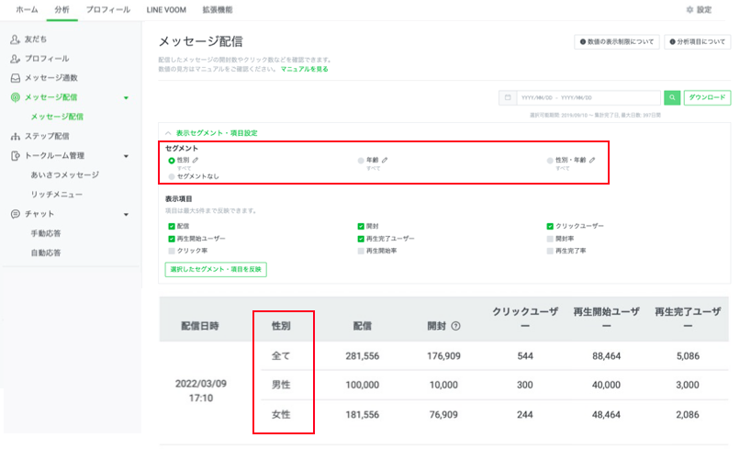Open the 友だち section icon in sidebar
Screen dimensions: 751x449
point(16,39)
